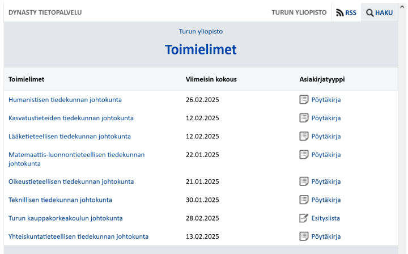Open Teknillisen tiedekunnan johtokunta link

coord(60,200)
